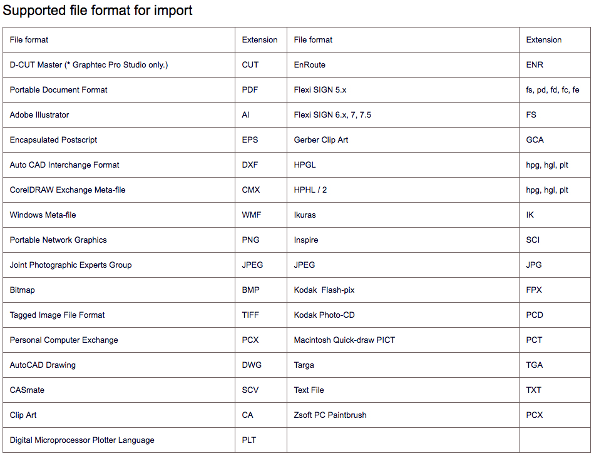Select the Windows Meta-file cell
The width and height of the screenshot is (594, 456).
[43, 215]
